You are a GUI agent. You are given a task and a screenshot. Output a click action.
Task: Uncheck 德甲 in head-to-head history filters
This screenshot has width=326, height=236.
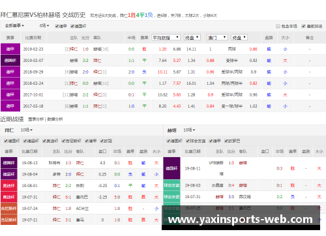pos(57,26)
